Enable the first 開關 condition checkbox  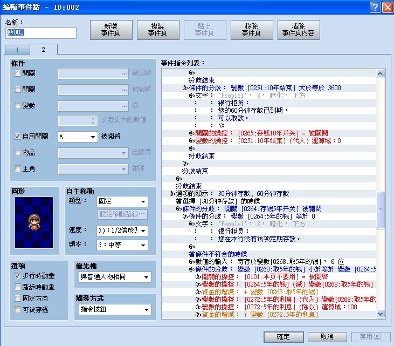[x=17, y=73]
